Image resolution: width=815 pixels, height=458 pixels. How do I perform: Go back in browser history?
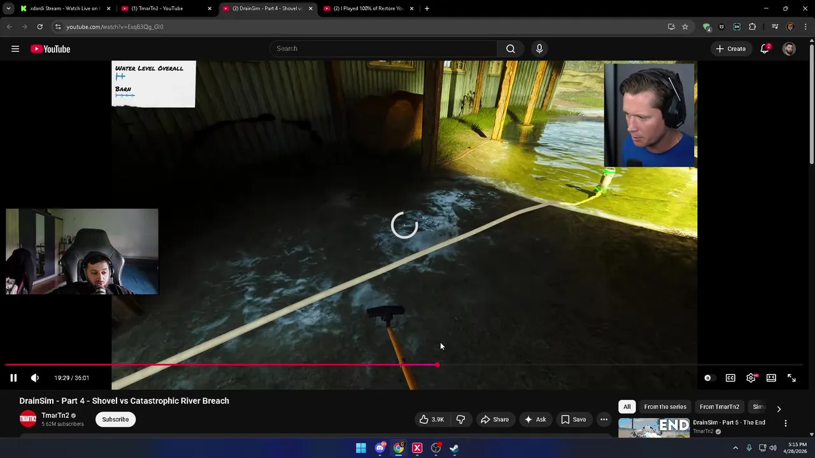tap(9, 27)
